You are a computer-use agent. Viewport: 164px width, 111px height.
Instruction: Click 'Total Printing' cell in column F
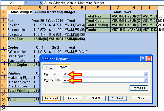(x=98, y=25)
